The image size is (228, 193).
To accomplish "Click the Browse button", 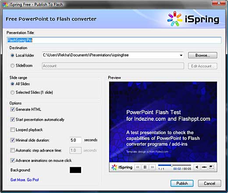I will pos(203,56).
